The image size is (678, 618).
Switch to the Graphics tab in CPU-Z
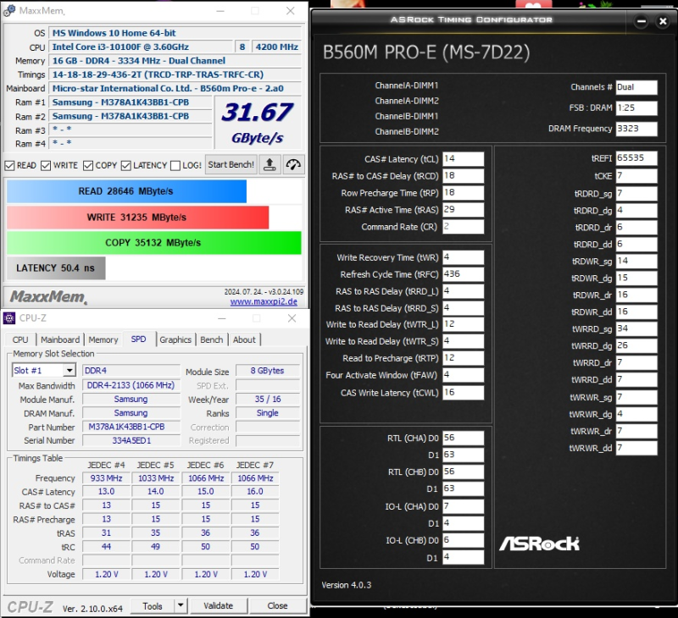[x=175, y=339]
